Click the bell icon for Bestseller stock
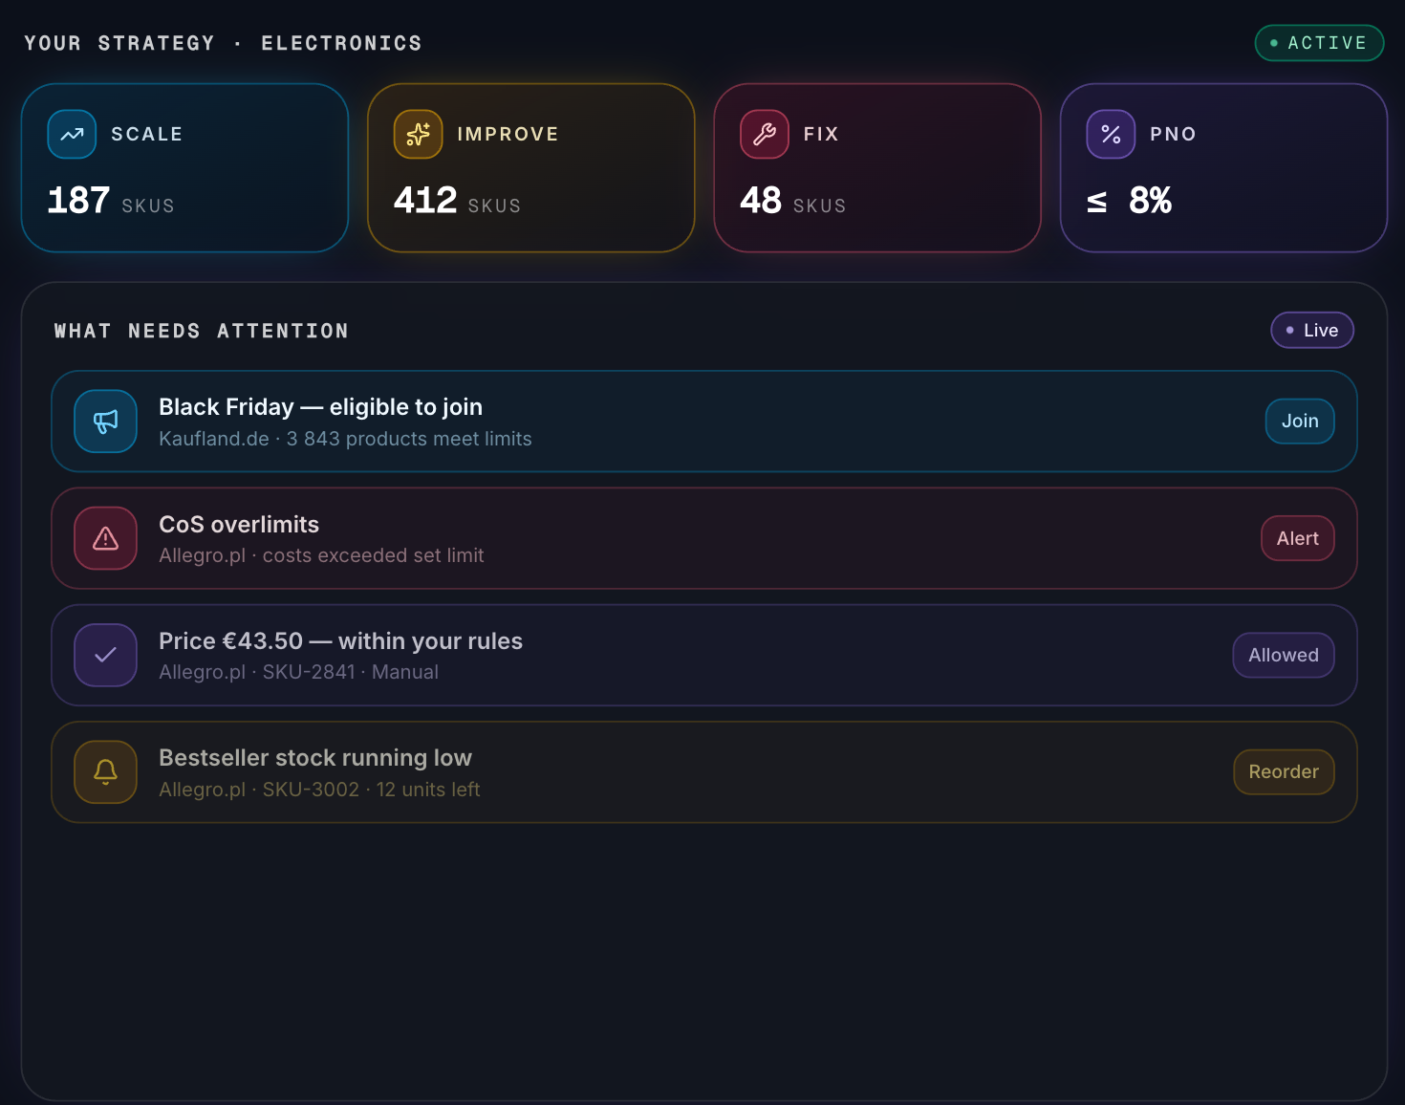The image size is (1405, 1105). coord(106,771)
